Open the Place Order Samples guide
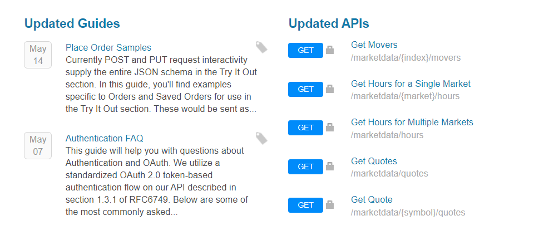 pos(108,47)
